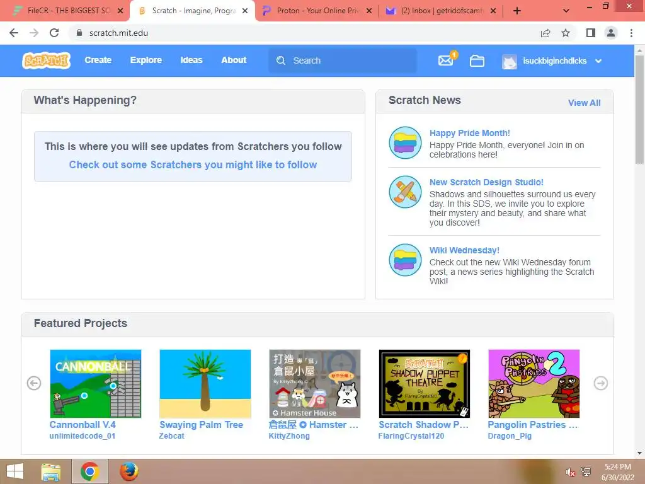
Task: Launch Firefox from taskbar
Action: 129,471
